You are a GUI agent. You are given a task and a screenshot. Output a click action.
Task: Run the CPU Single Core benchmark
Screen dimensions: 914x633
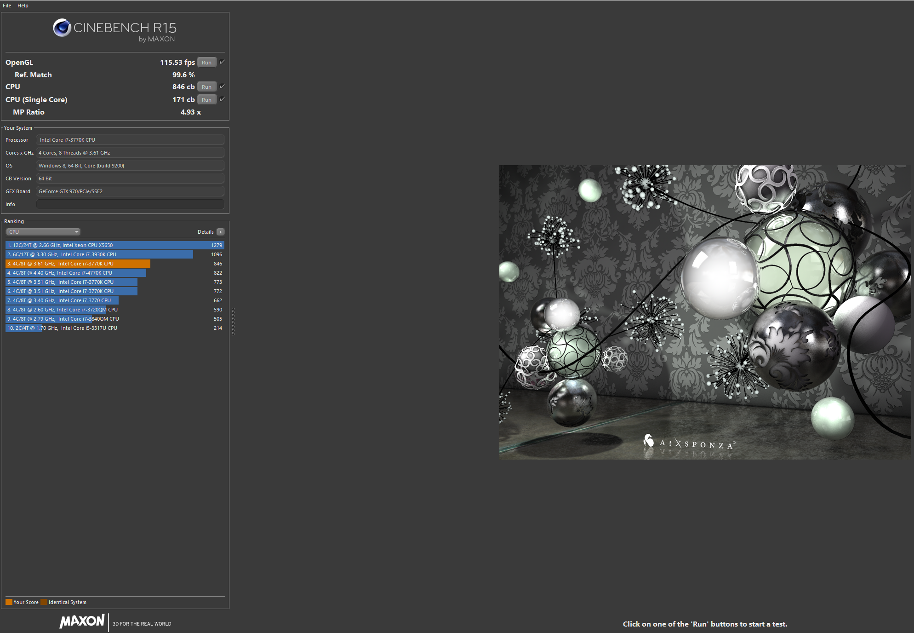point(207,100)
